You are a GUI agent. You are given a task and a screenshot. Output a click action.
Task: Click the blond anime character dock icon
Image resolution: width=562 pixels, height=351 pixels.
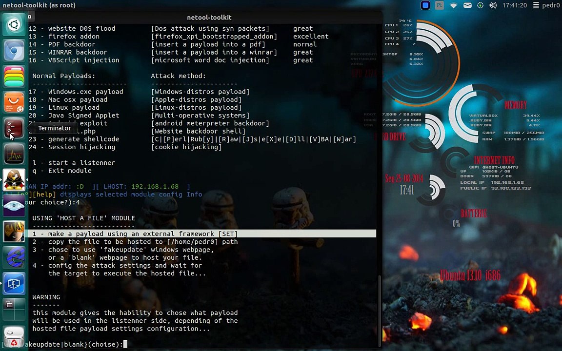click(x=14, y=232)
